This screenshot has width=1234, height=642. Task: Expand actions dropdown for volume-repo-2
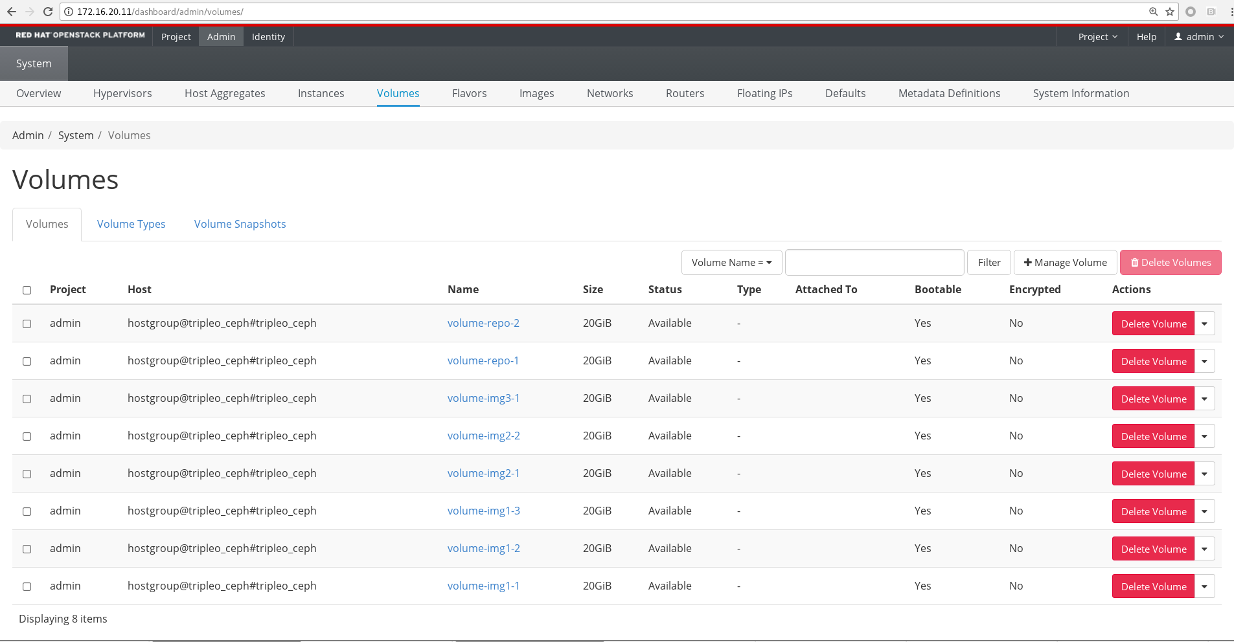[1204, 324]
